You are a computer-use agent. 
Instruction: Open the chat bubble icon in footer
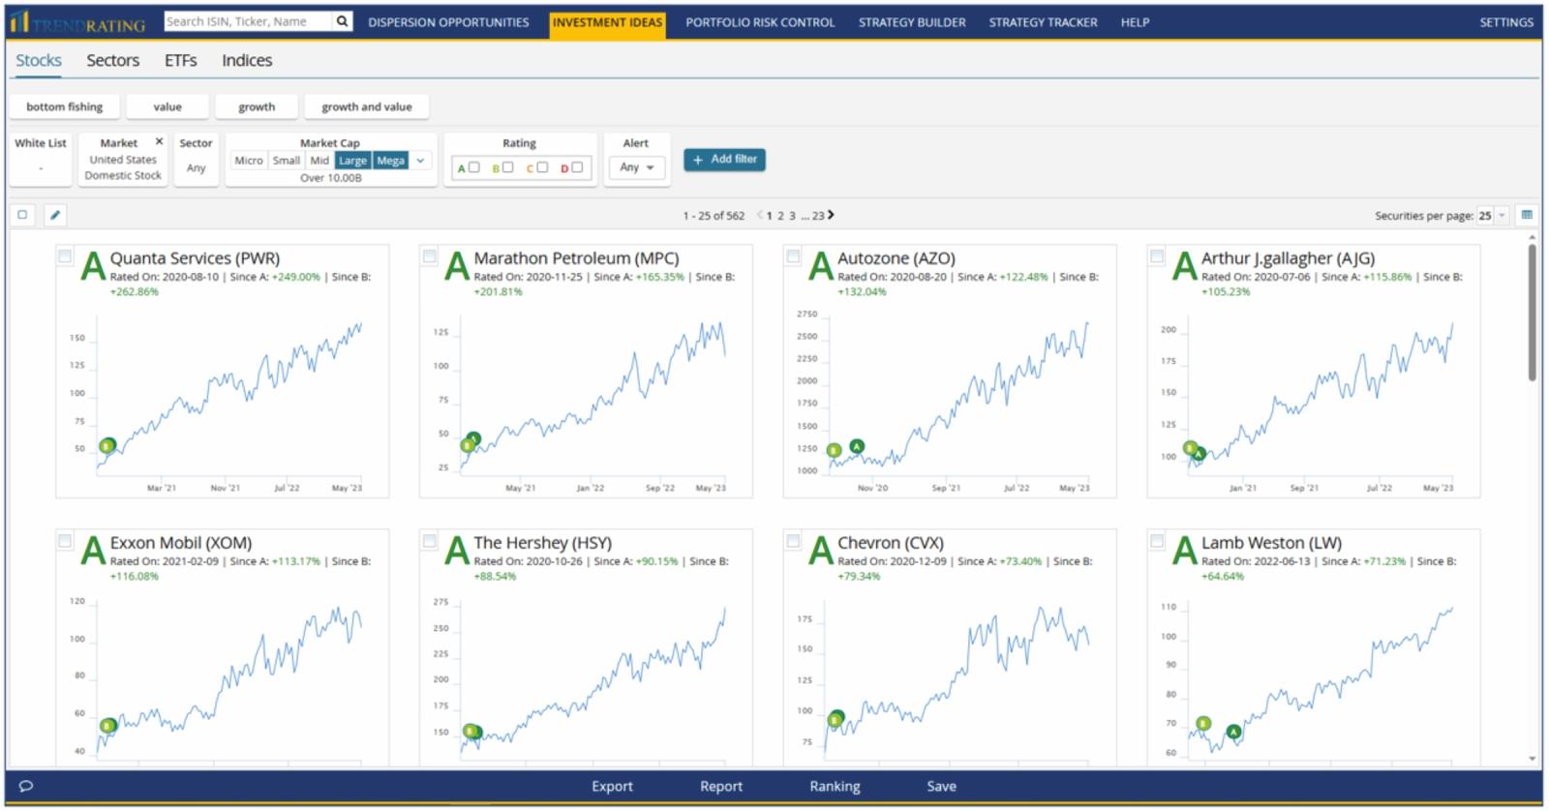pyautogui.click(x=26, y=786)
